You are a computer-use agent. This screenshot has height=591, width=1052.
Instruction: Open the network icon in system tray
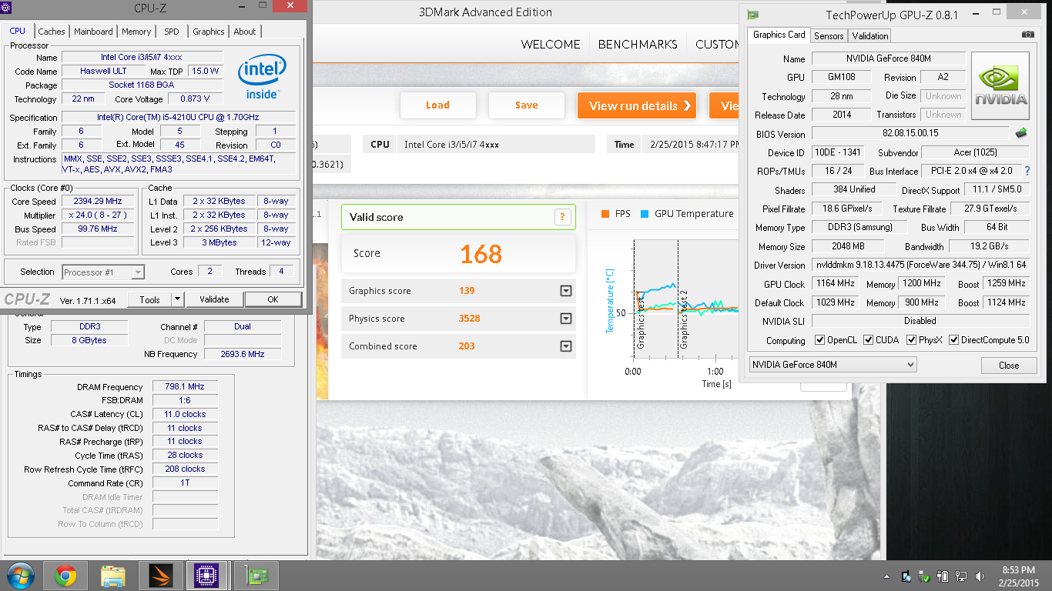[x=961, y=576]
